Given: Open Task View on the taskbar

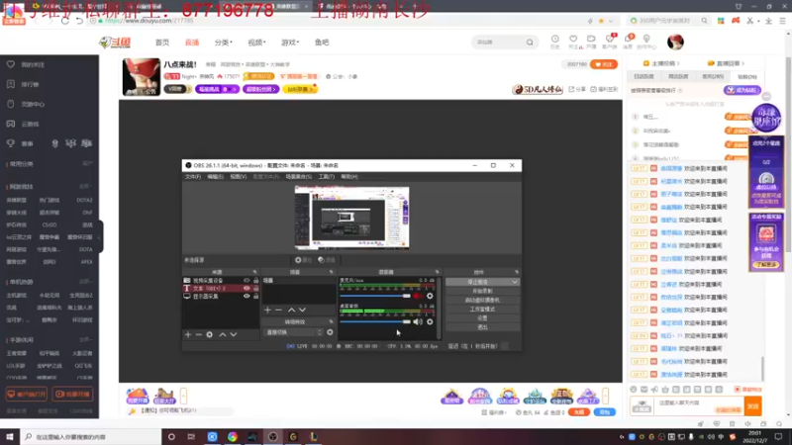Looking at the screenshot, I should [191, 437].
